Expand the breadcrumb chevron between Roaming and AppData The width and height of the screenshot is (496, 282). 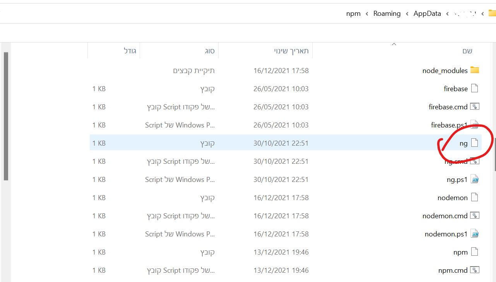407,14
